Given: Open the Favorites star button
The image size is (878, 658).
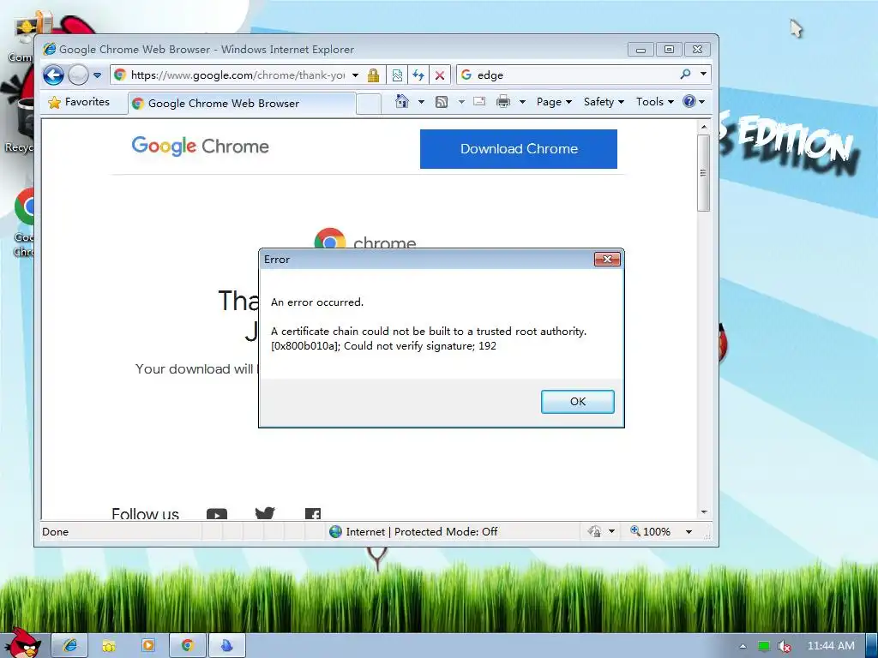Looking at the screenshot, I should tap(79, 102).
